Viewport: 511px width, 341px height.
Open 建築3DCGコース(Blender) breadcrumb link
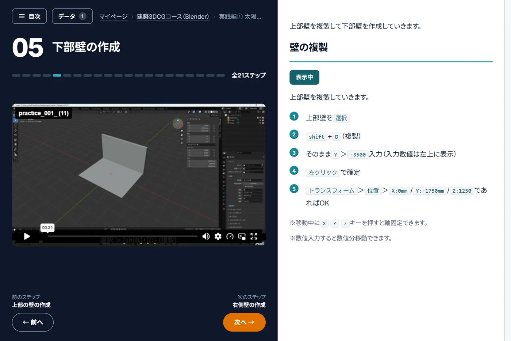(x=173, y=17)
